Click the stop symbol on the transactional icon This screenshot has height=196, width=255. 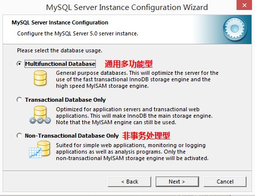pos(48,120)
